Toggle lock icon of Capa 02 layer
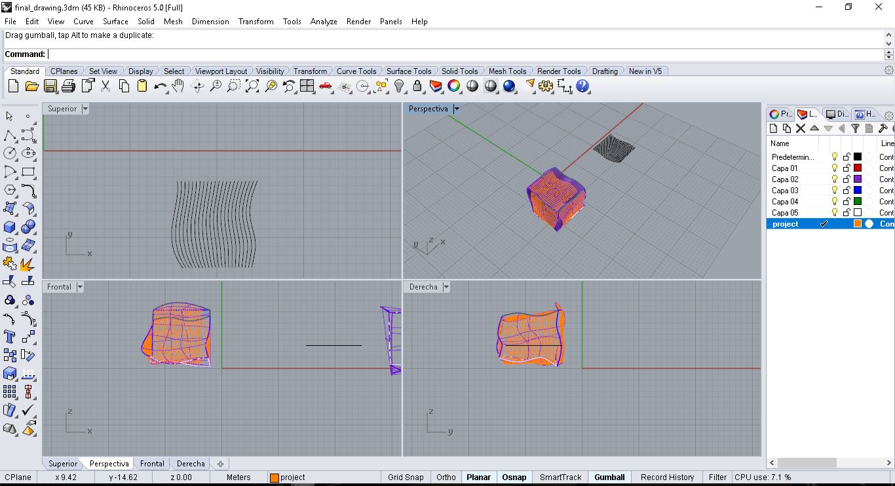 click(x=847, y=179)
